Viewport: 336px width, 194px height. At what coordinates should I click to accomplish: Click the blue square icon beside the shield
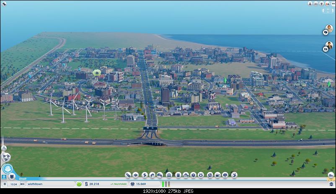pyautogui.click(x=4, y=177)
